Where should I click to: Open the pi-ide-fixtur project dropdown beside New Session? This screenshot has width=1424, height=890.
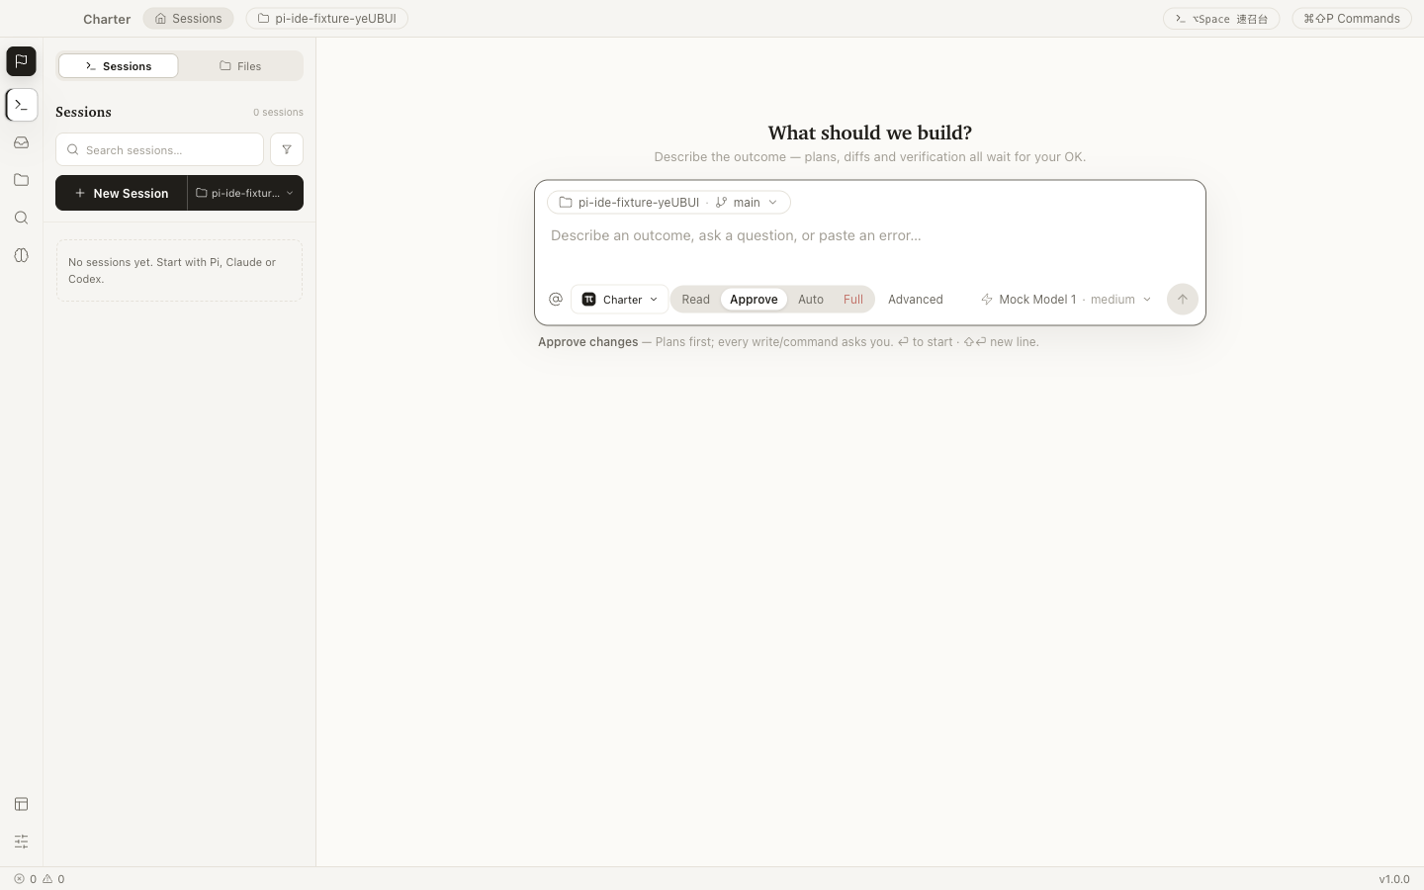tap(245, 193)
